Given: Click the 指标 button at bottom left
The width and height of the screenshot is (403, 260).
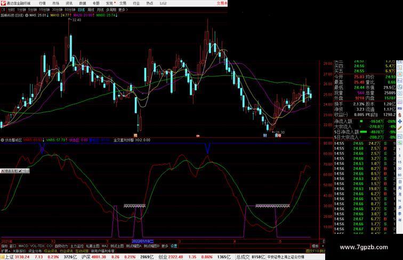Looking at the screenshot, I should (x=4, y=246).
